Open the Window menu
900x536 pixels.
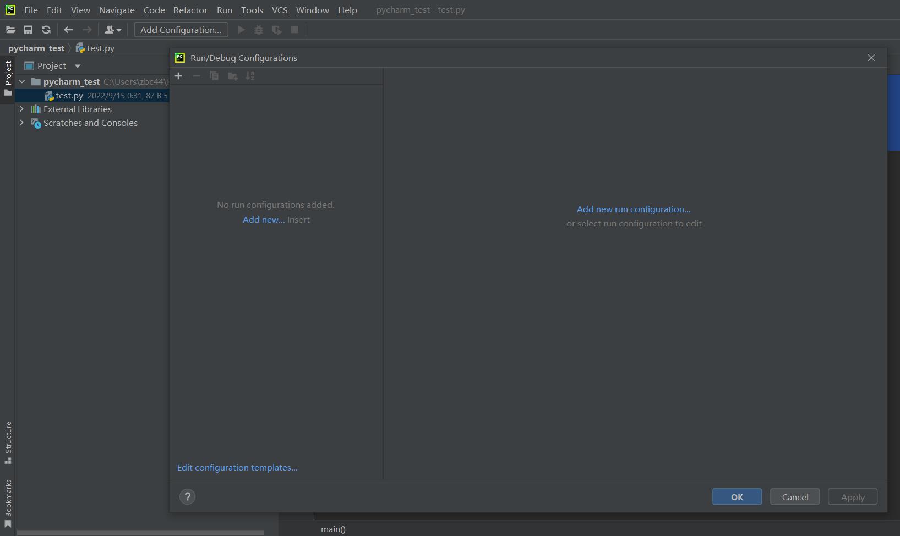point(313,10)
